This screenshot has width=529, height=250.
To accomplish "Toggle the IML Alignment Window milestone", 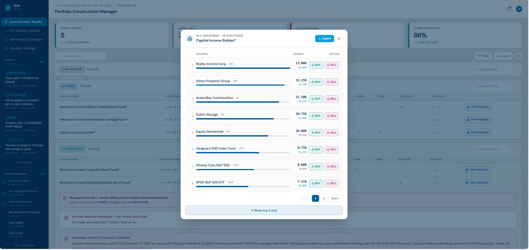I will (x=5, y=193).
